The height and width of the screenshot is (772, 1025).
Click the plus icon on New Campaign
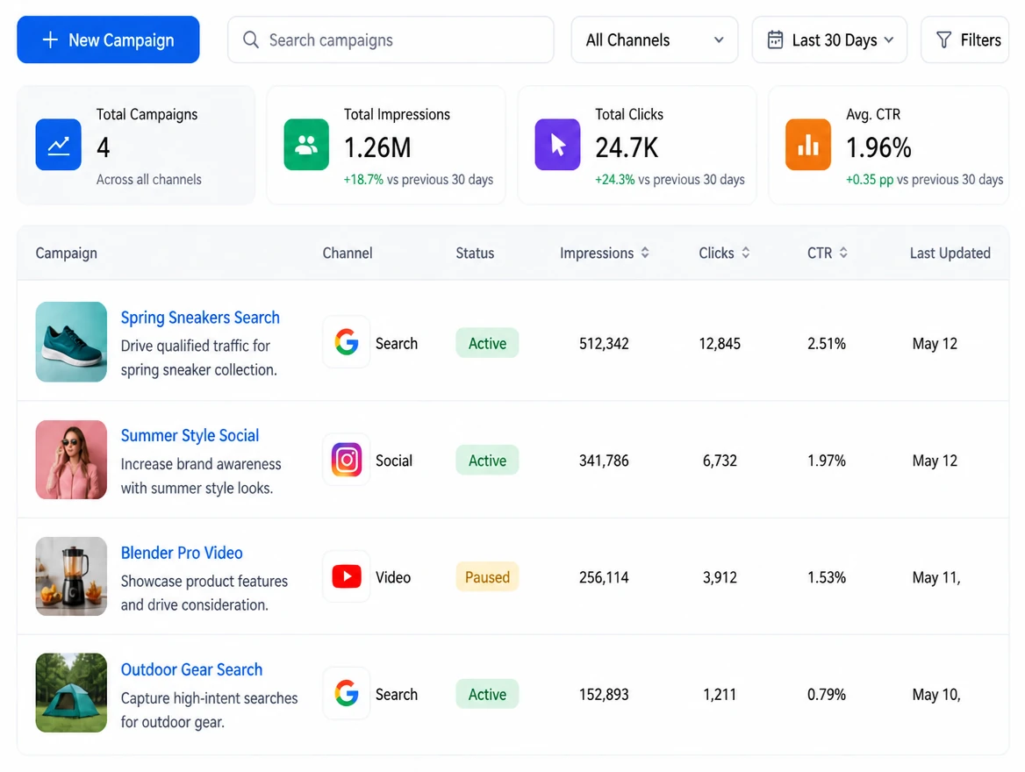[50, 39]
